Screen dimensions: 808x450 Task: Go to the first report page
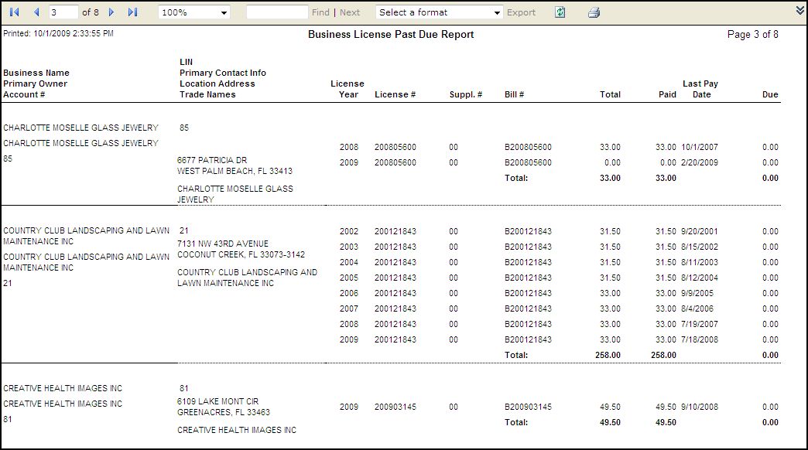[x=15, y=12]
